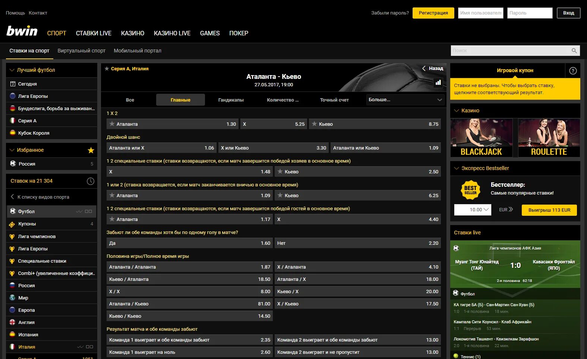Collapse the Лучший футбол section
The image size is (587, 359).
coord(12,70)
